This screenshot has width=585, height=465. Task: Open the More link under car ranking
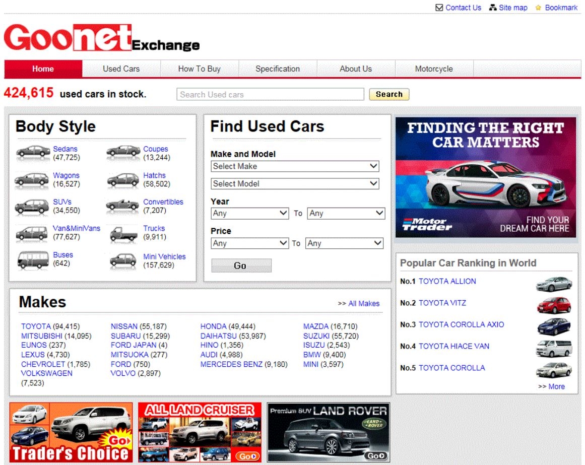point(557,387)
